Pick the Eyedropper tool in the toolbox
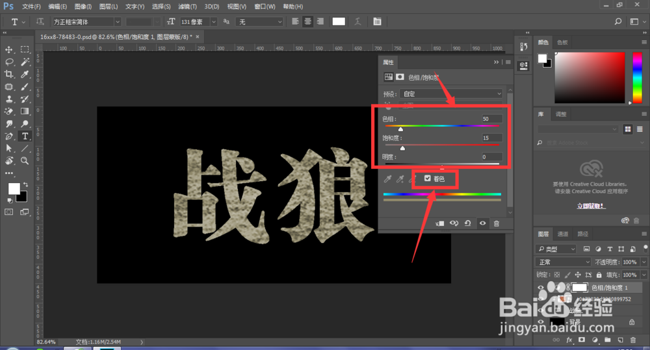This screenshot has width=650, height=350. point(25,75)
